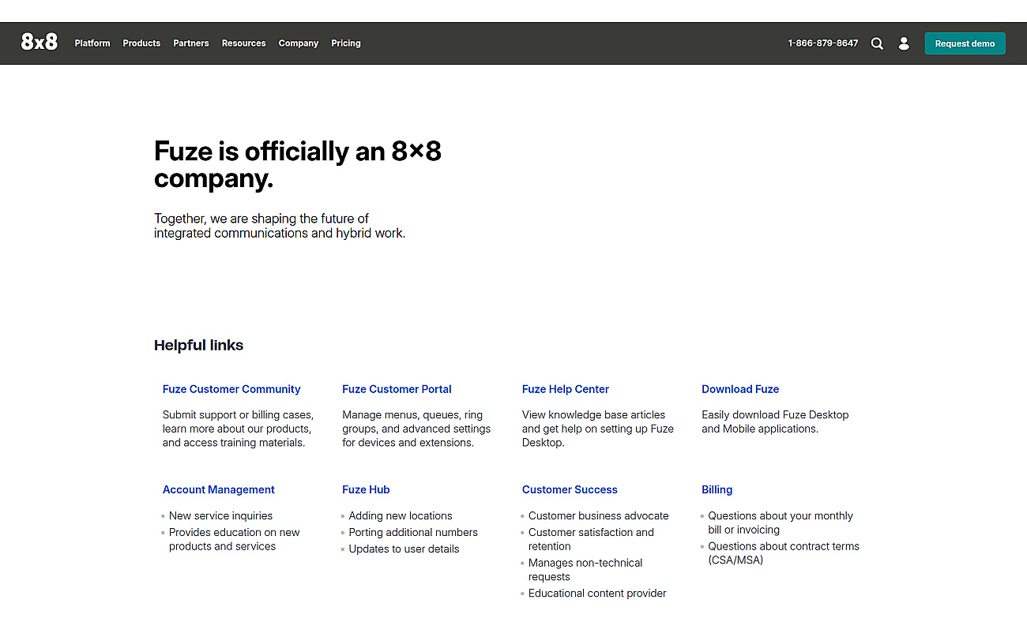This screenshot has height=622, width=1027.
Task: Click the 'Manage menus, queues, ring groups' description
Action: (x=416, y=429)
